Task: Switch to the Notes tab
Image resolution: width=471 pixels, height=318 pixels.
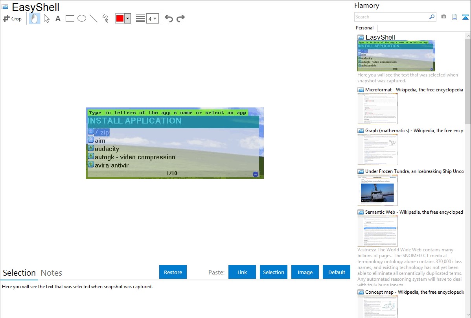Action: (52, 273)
